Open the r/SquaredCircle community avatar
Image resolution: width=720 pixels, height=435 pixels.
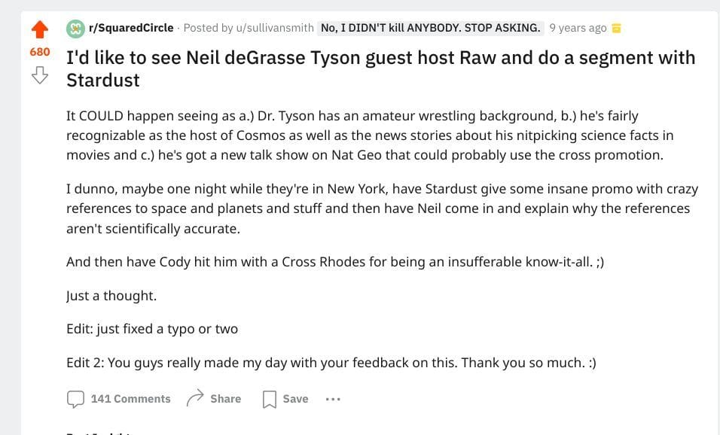point(75,27)
